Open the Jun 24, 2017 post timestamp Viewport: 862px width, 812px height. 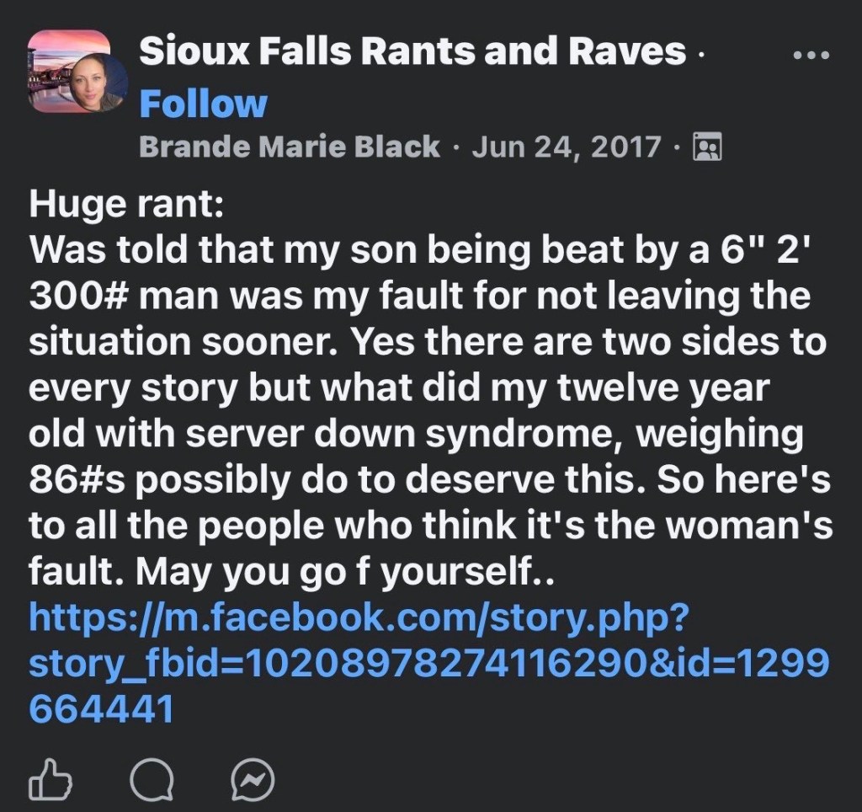(567, 147)
